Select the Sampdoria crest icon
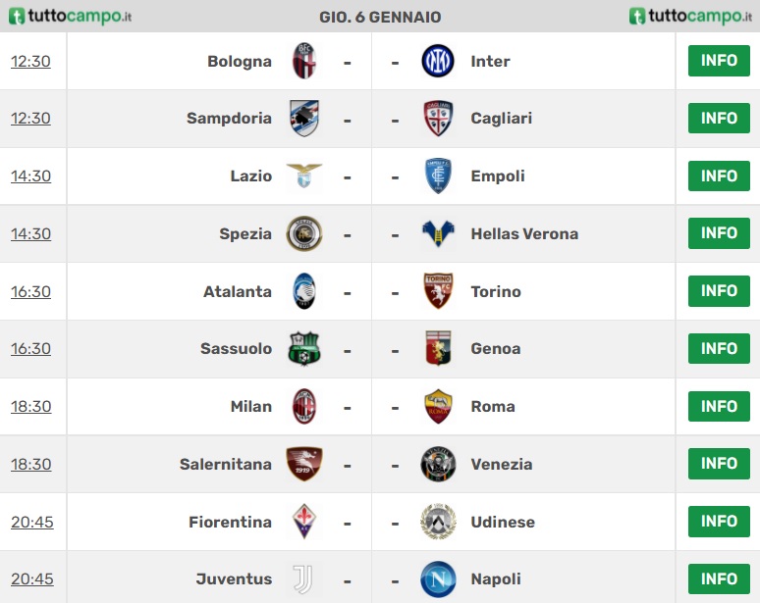 (x=304, y=118)
